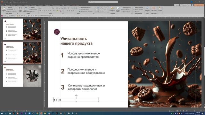Viewport: 205px width, 115px height.
Task: Click the Present in Teams button
Action: click(x=185, y=5)
